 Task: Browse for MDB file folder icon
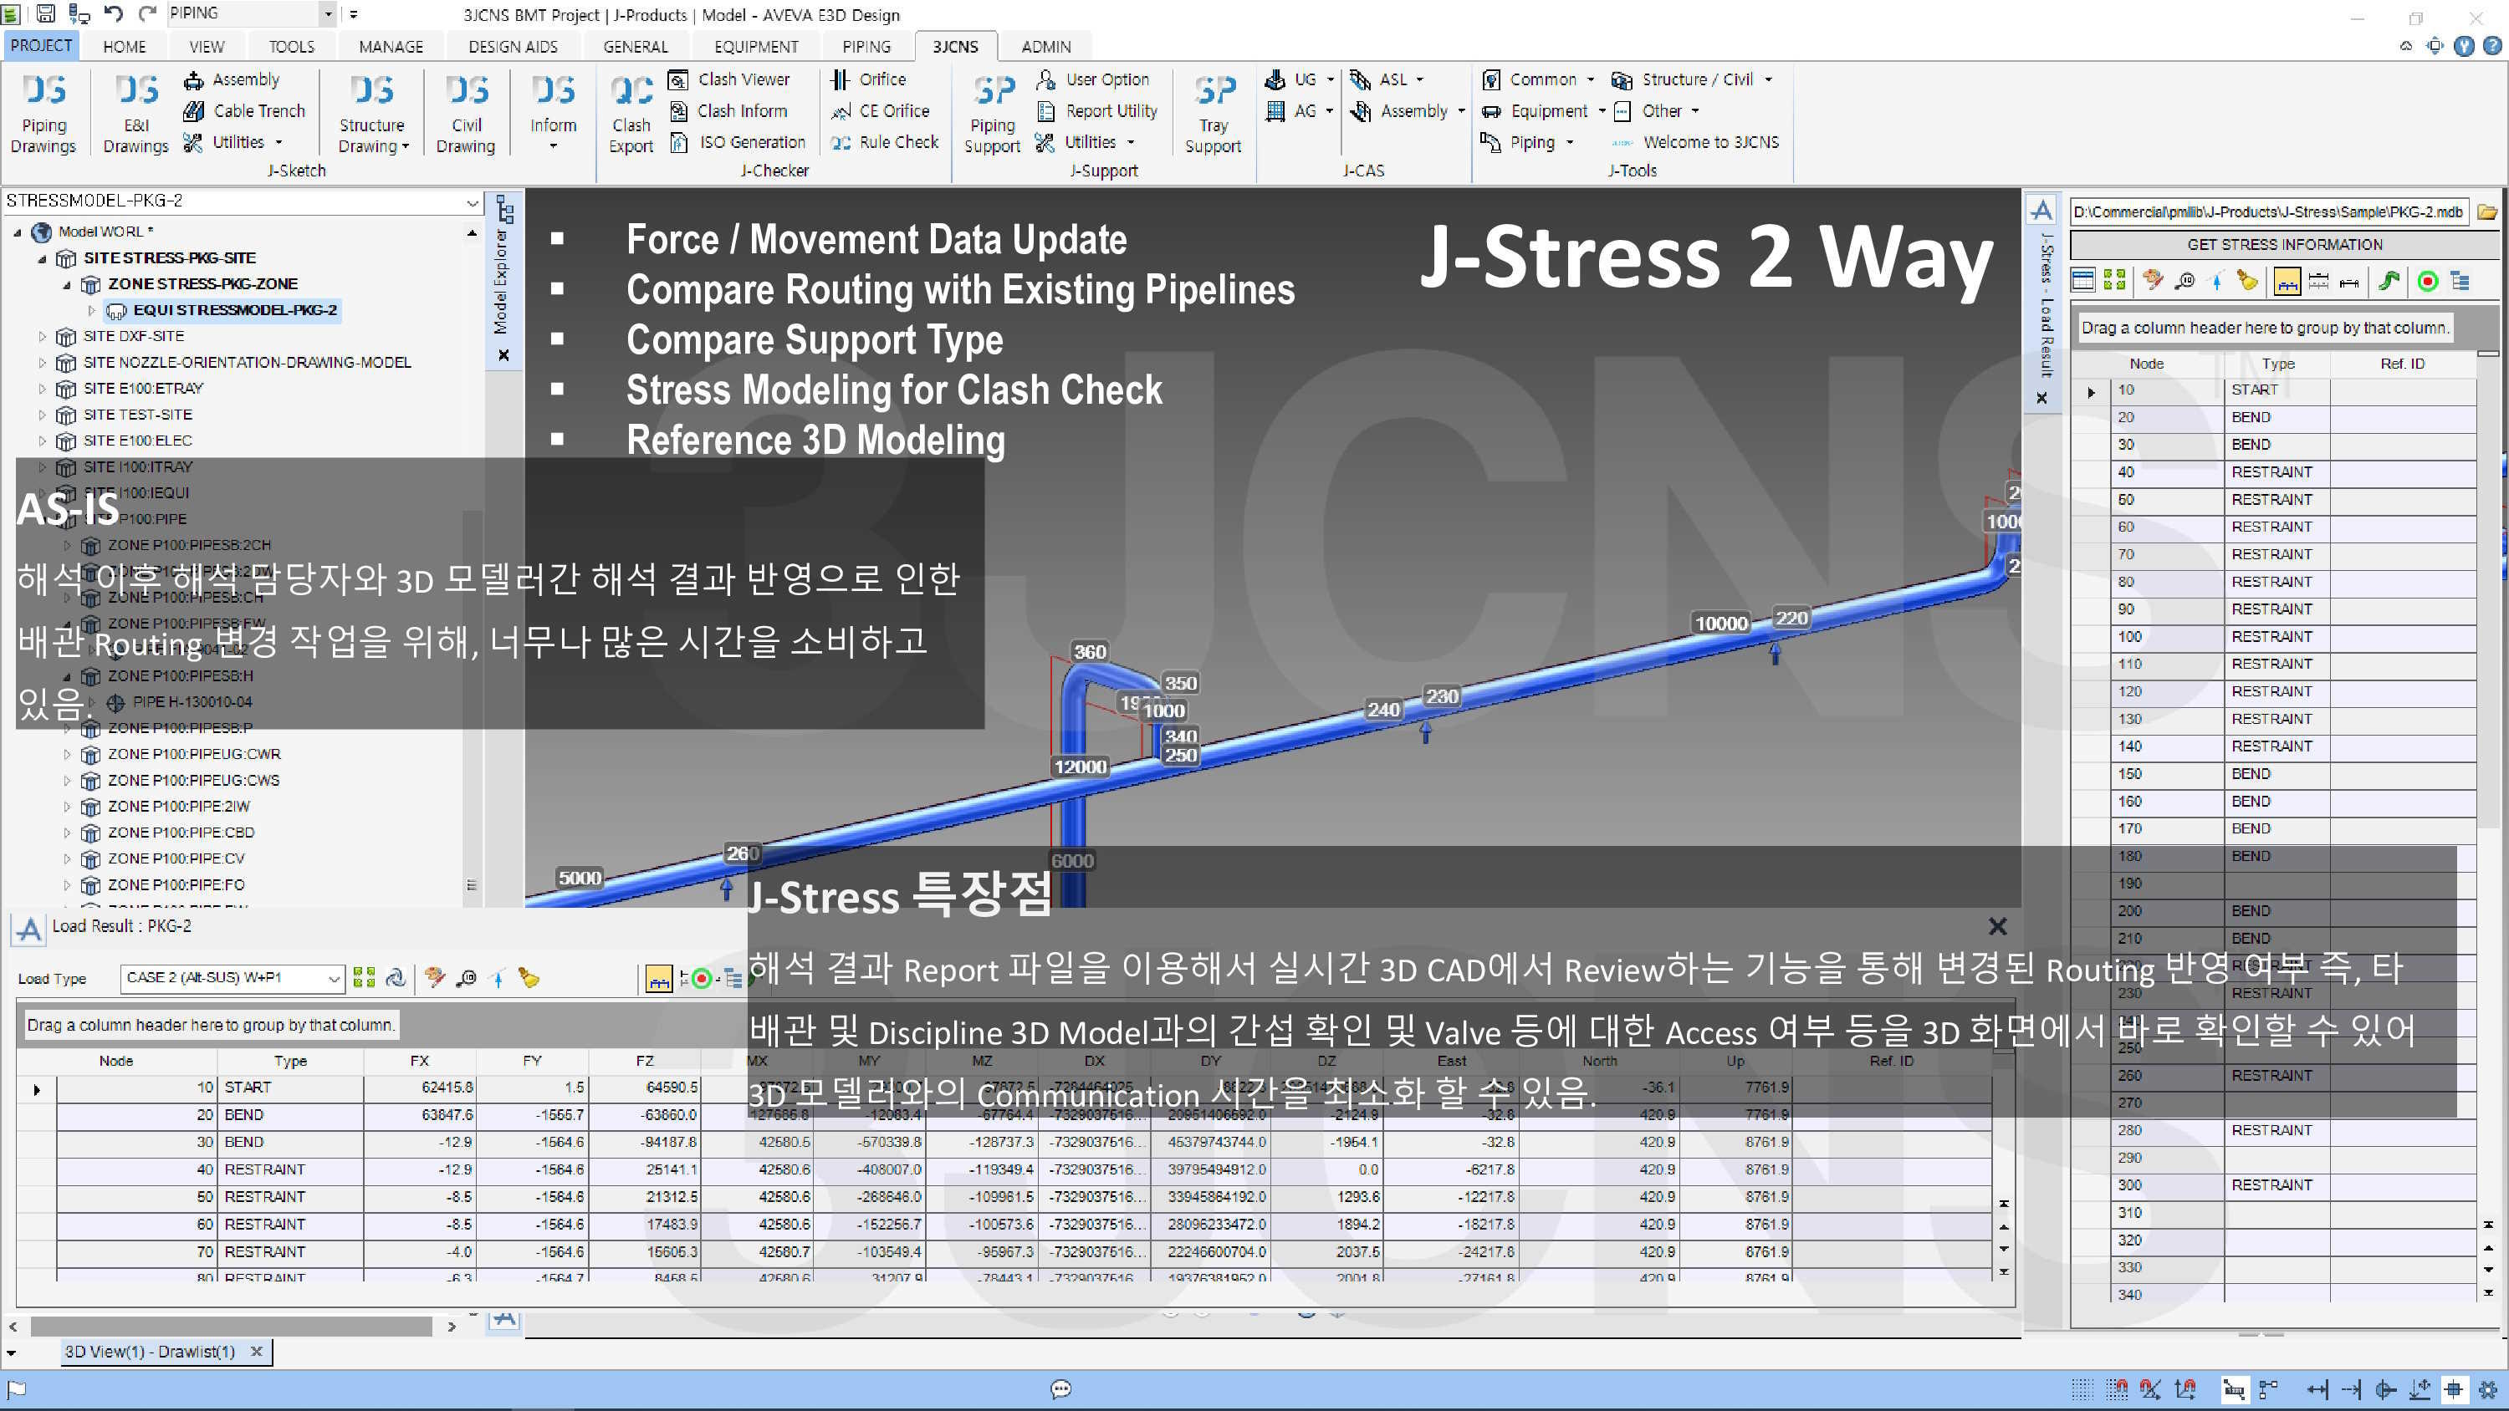pos(2487,211)
